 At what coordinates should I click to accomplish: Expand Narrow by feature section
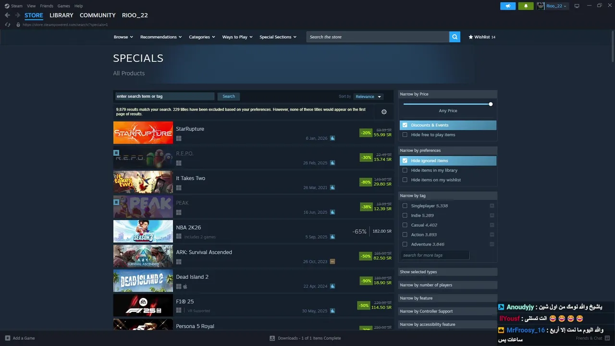pos(448,298)
